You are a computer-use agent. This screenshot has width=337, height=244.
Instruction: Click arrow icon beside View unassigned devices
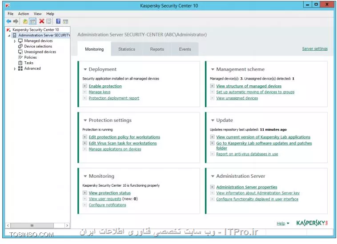coord(213,98)
